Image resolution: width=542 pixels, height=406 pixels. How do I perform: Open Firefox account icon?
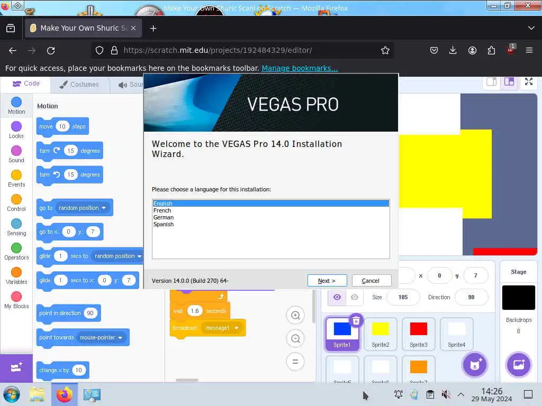coord(472,50)
